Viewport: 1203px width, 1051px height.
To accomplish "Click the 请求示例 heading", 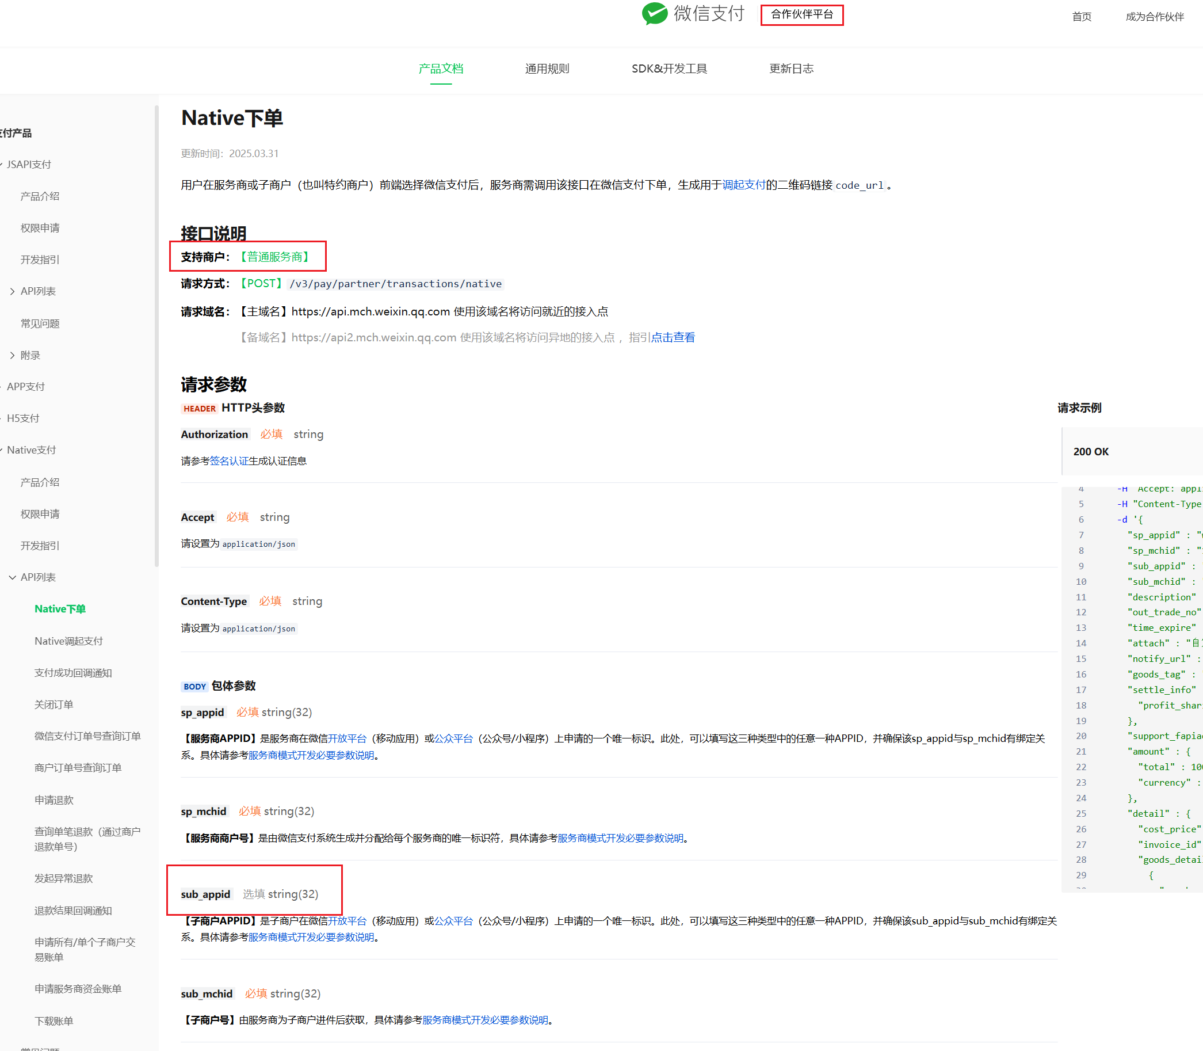I will click(x=1079, y=408).
